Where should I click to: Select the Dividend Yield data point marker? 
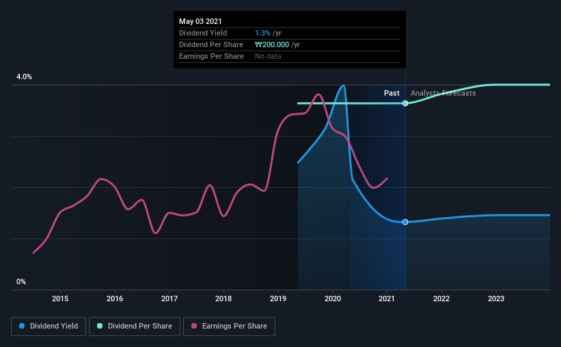pyautogui.click(x=405, y=222)
